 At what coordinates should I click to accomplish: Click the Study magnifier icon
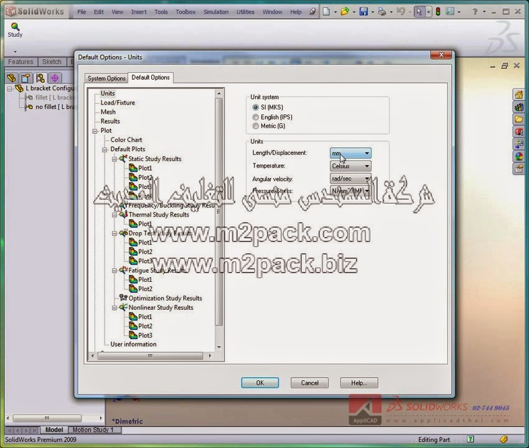click(x=15, y=27)
